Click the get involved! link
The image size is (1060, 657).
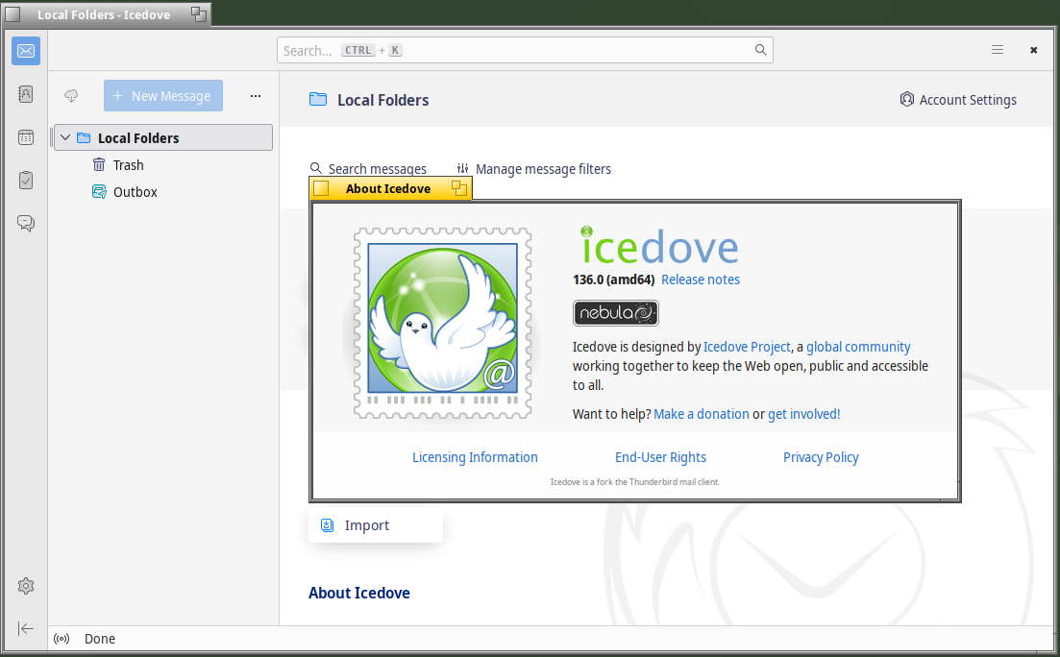[803, 414]
